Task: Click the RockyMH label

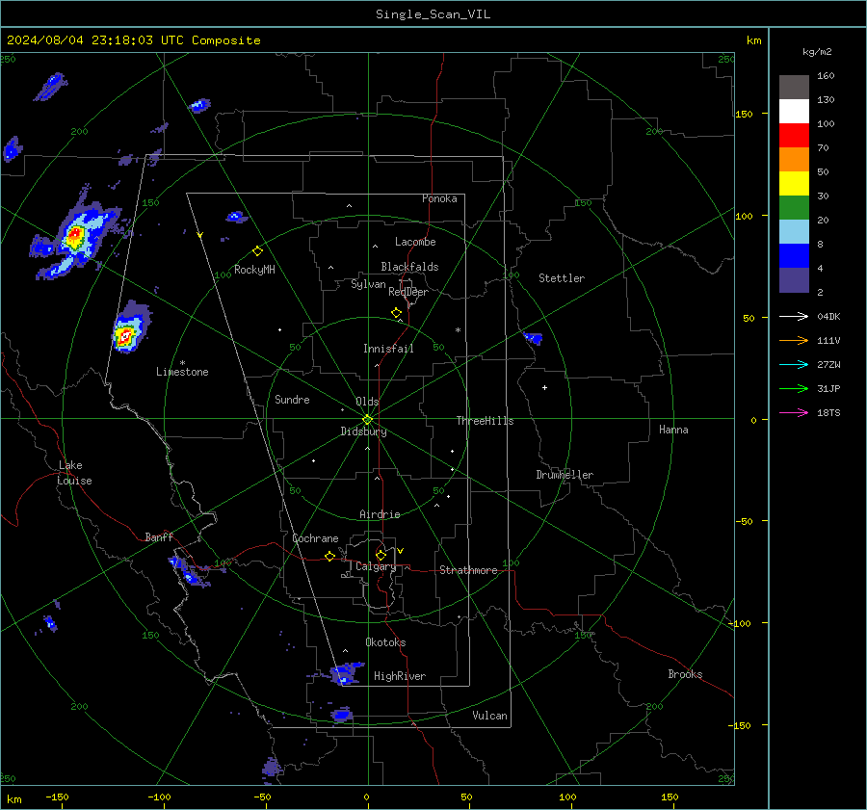Action: tap(254, 270)
